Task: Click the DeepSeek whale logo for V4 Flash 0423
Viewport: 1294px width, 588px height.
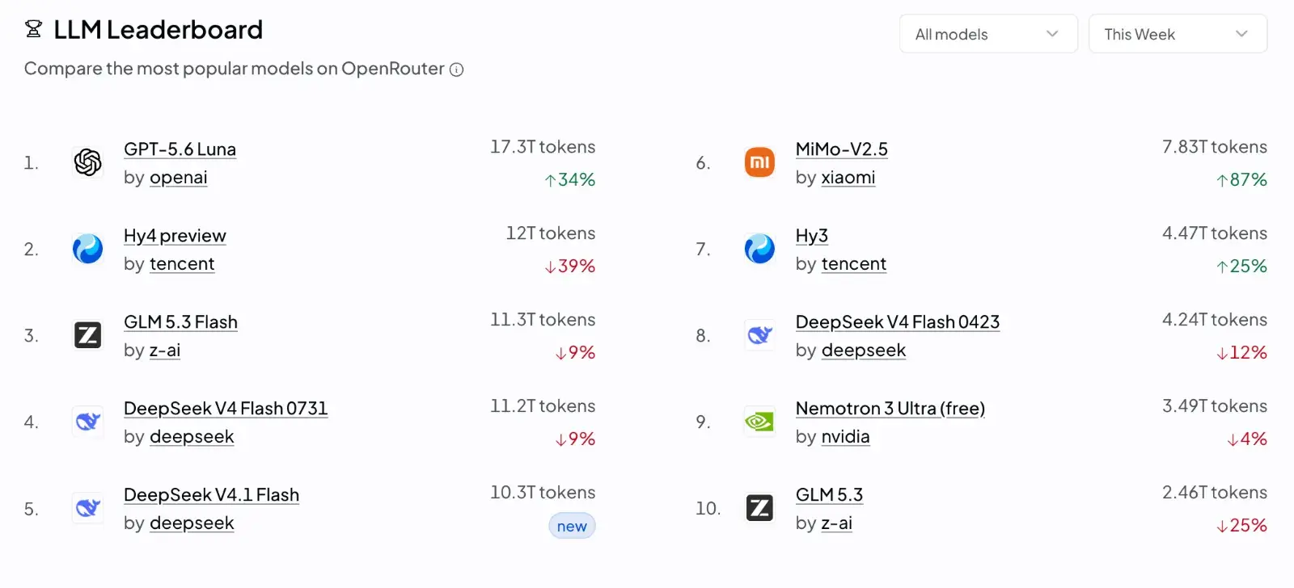Action: pos(759,335)
